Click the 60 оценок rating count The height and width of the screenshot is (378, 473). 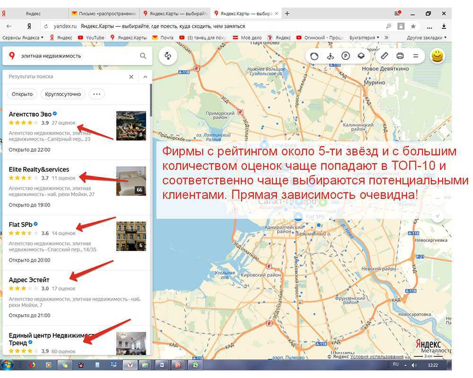point(63,351)
